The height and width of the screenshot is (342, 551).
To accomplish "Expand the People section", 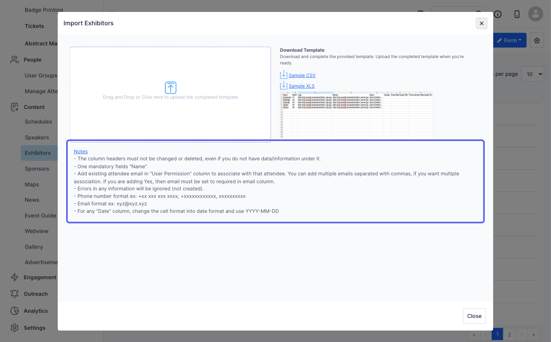I will click(32, 60).
